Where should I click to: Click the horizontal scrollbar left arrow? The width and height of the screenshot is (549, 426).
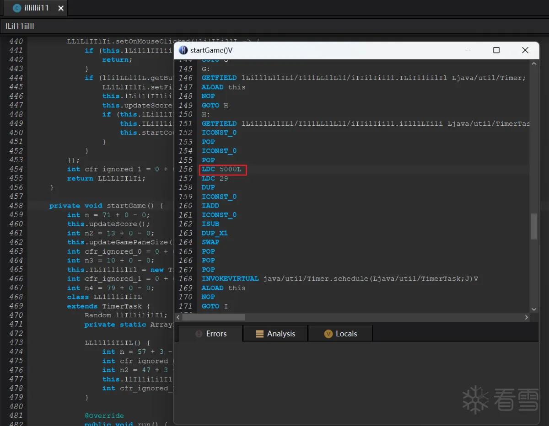pos(178,317)
